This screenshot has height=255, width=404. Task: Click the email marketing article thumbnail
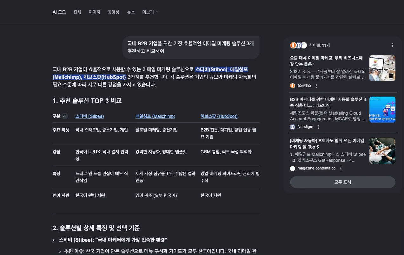[382, 68]
